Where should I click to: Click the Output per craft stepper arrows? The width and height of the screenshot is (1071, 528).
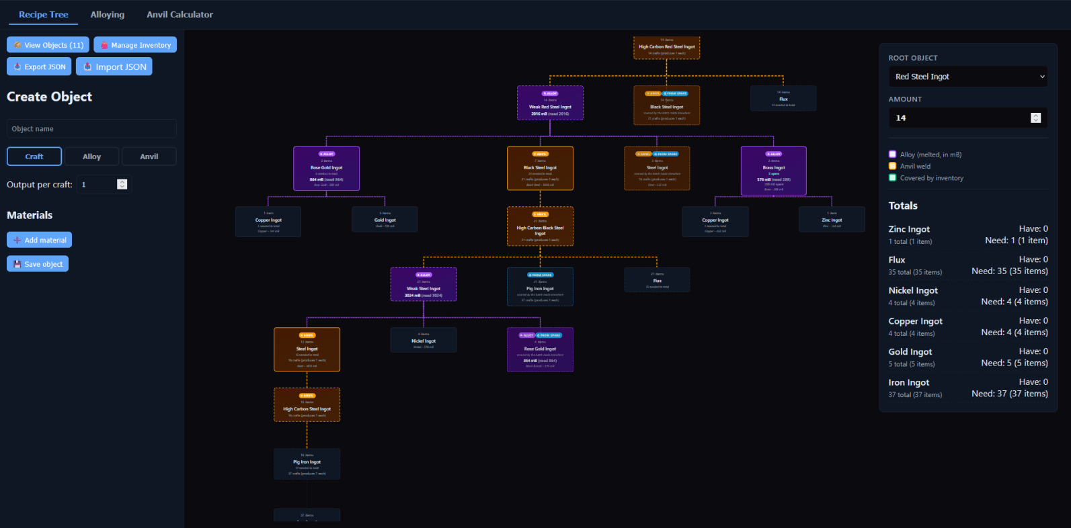[x=122, y=184]
